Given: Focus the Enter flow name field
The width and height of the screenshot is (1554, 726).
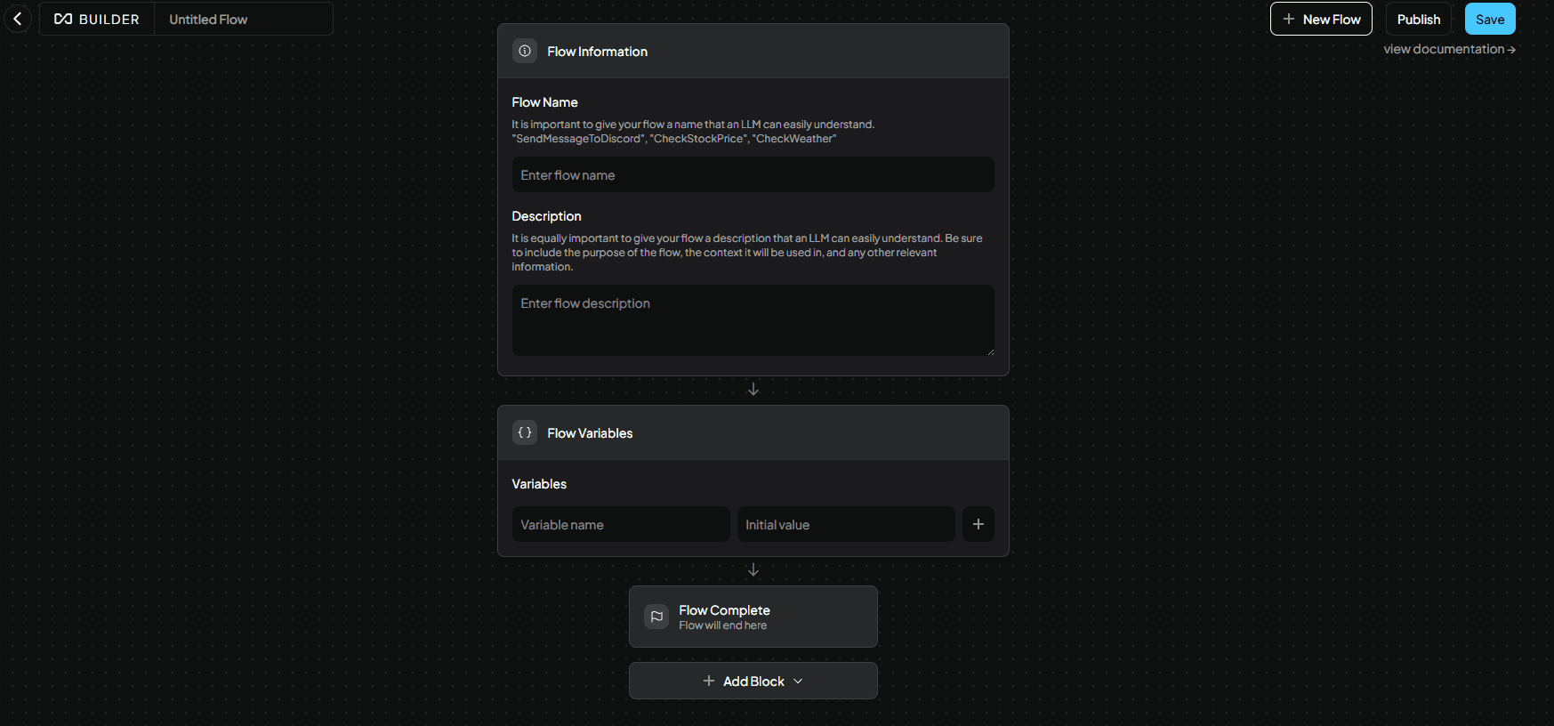Looking at the screenshot, I should (x=753, y=175).
